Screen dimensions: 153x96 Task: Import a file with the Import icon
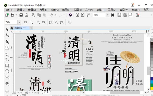click(x=77, y=15)
